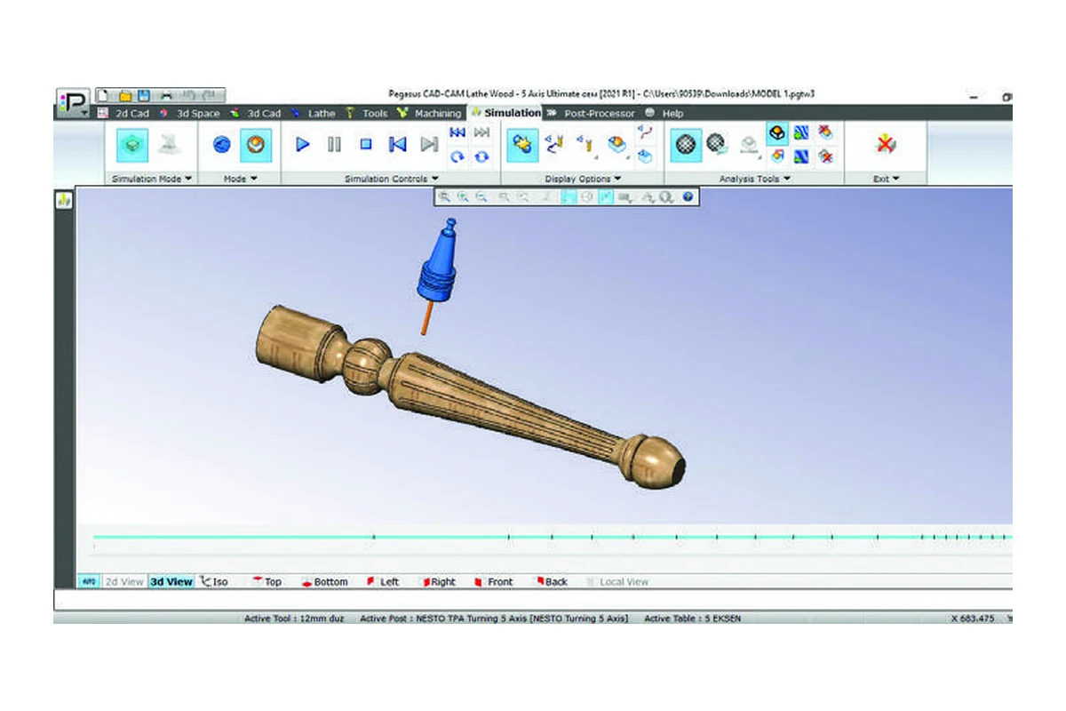Switch to the 3d Space tab
The width and height of the screenshot is (1066, 711).
190,114
